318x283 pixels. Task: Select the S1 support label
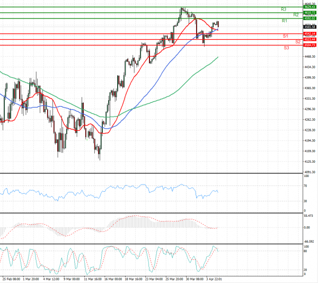285,36
